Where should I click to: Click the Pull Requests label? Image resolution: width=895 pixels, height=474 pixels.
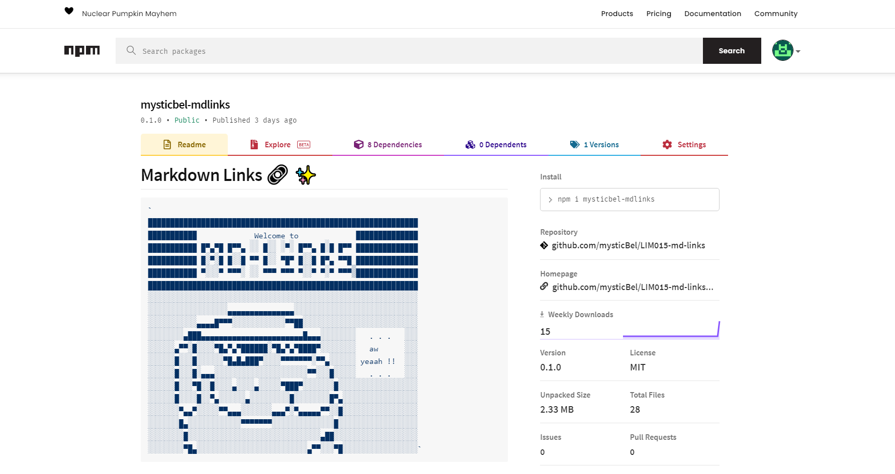click(653, 437)
